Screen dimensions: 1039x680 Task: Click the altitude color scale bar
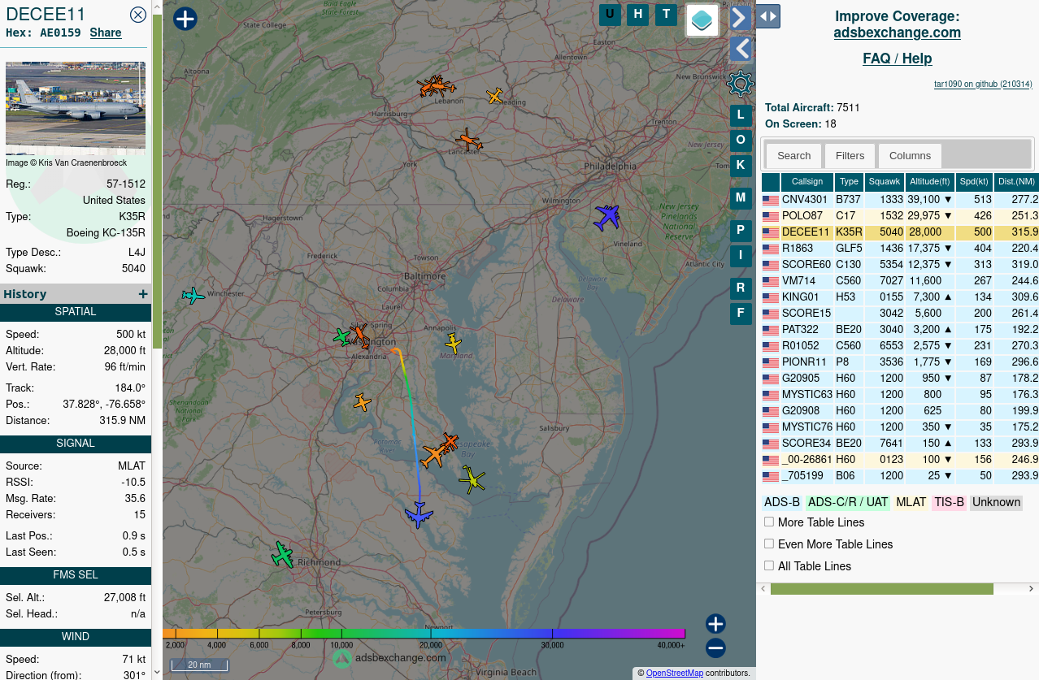coord(424,633)
